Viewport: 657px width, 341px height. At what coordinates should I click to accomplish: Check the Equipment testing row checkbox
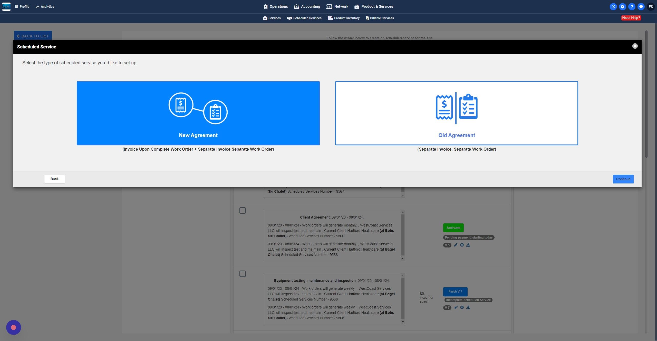coord(243,274)
